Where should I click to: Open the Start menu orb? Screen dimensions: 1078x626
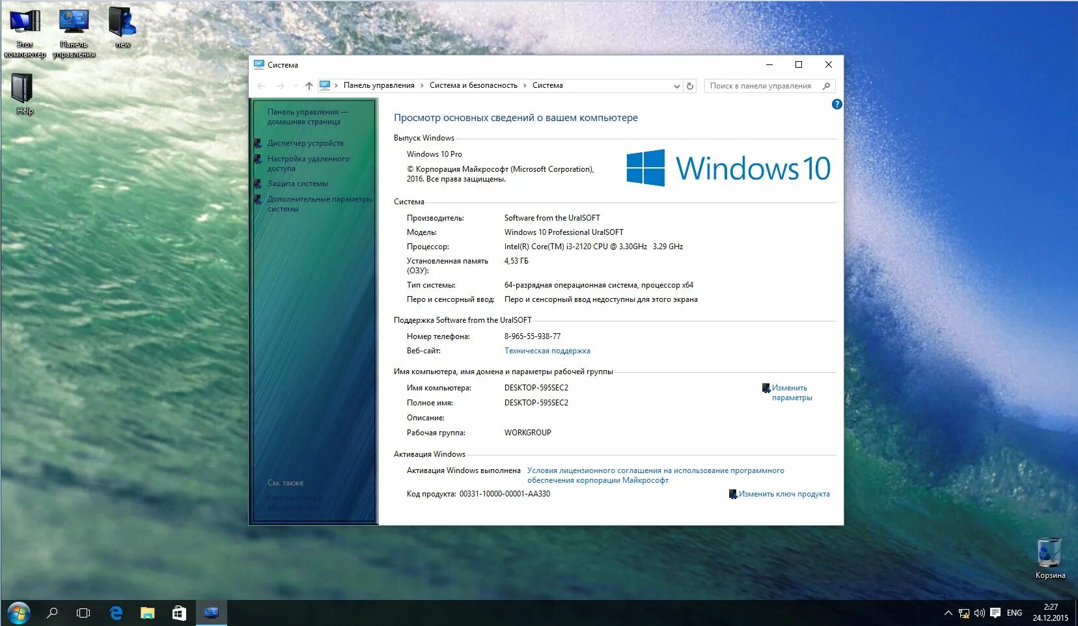click(18, 613)
